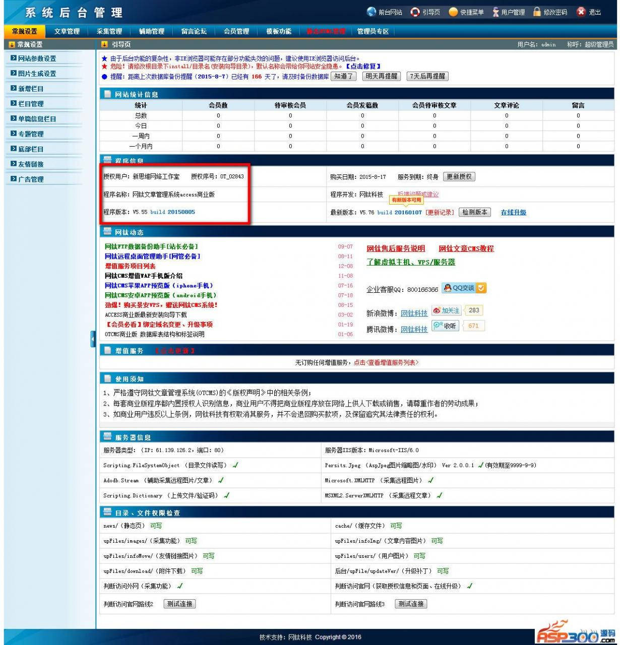Click the 网站统计信息 section icon

(107, 94)
